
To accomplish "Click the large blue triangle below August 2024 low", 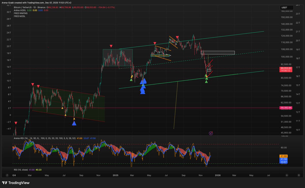I will [x=74, y=123].
